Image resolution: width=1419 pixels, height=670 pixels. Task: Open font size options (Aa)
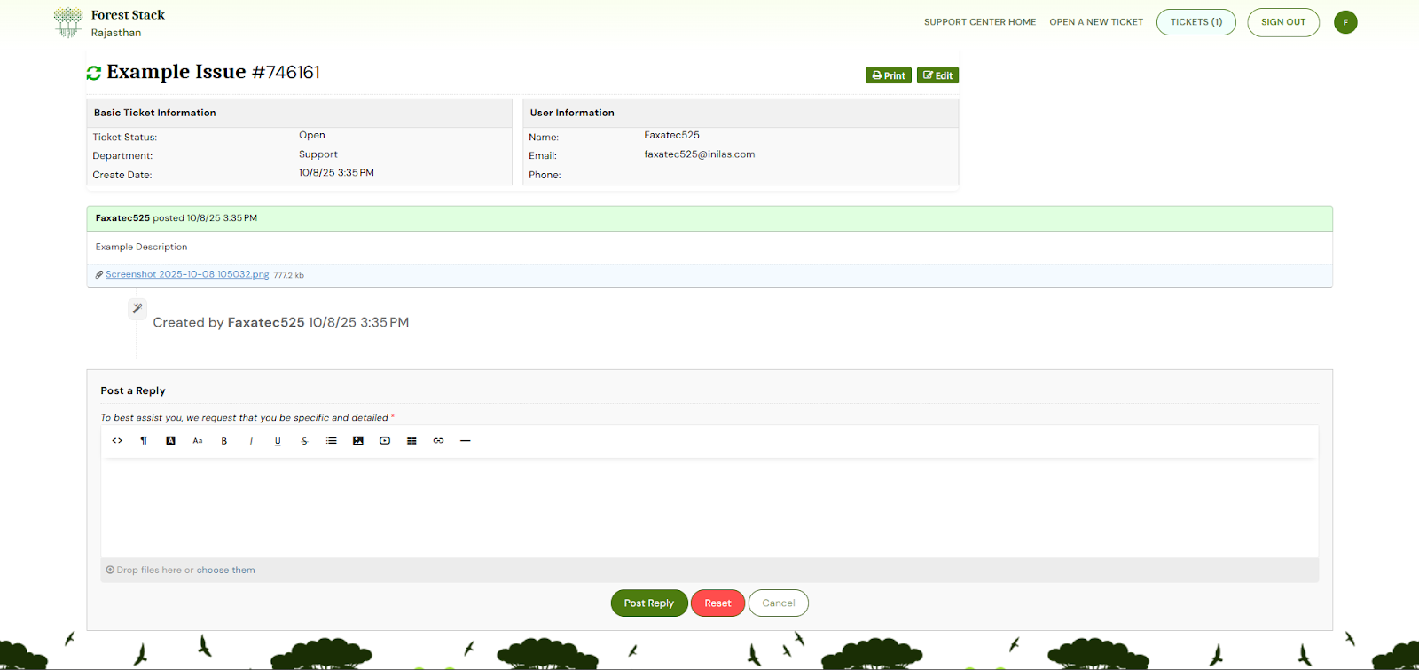198,441
